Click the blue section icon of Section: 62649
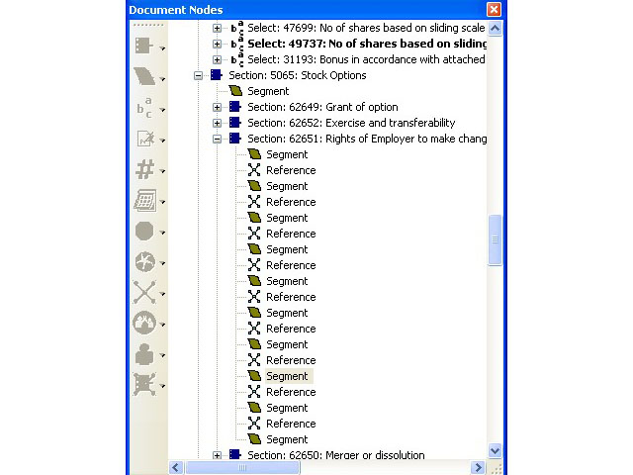The height and width of the screenshot is (475, 633). click(235, 107)
